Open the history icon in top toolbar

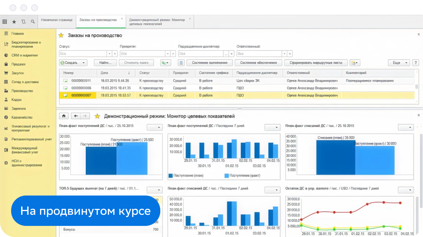click(24, 22)
